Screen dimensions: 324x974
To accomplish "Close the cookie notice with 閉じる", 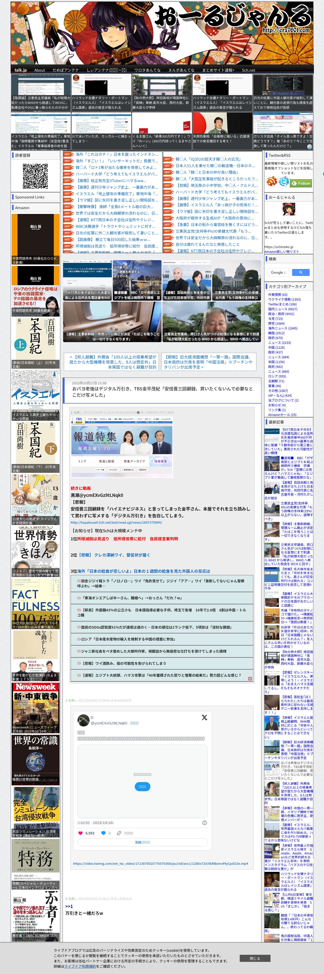I will point(255,958).
